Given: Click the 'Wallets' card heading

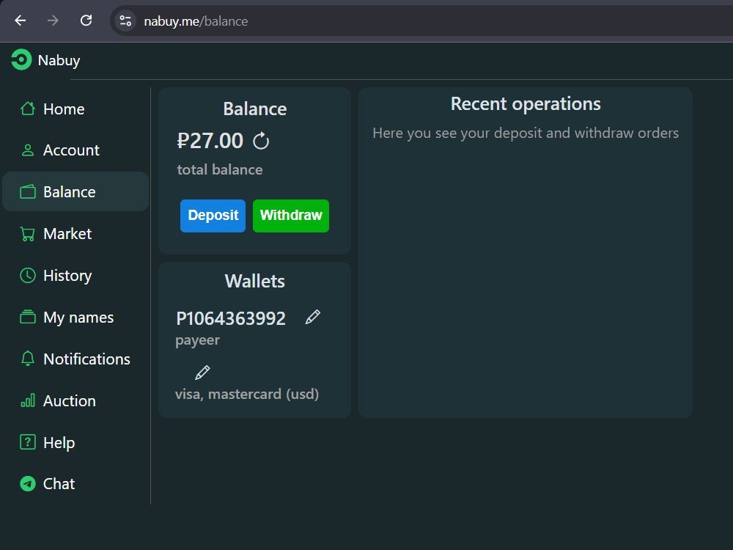Looking at the screenshot, I should click(x=255, y=281).
